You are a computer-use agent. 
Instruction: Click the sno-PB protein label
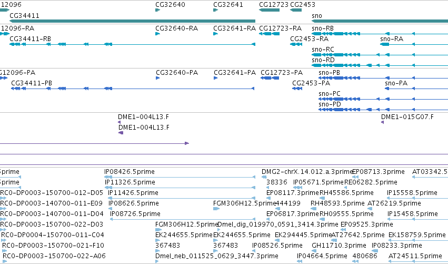(x=330, y=73)
